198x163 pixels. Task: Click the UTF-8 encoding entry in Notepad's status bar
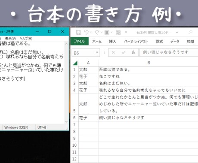42,127
